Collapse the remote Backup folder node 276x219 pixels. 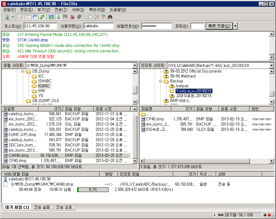click(160, 81)
